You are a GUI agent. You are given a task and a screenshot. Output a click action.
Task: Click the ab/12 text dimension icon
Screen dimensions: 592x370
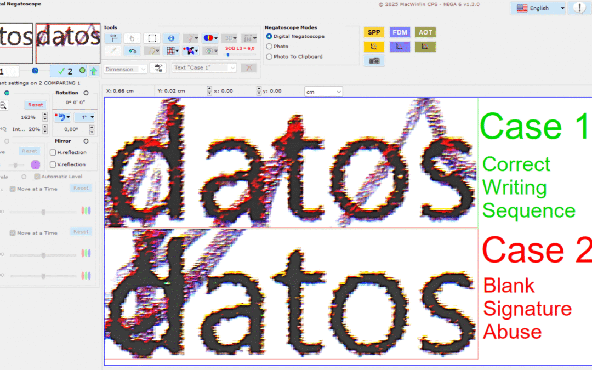pyautogui.click(x=158, y=68)
